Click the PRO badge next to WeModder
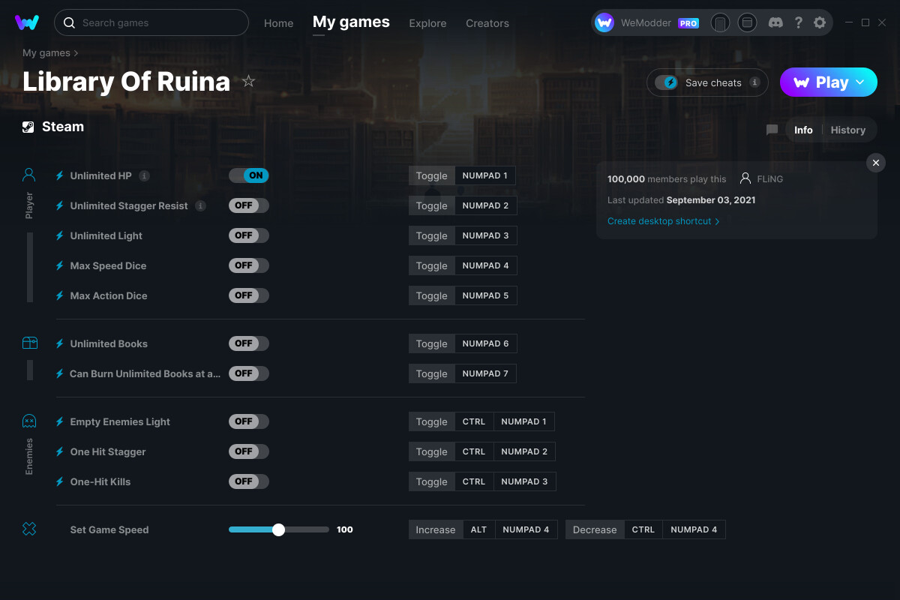The image size is (900, 600). [x=688, y=23]
